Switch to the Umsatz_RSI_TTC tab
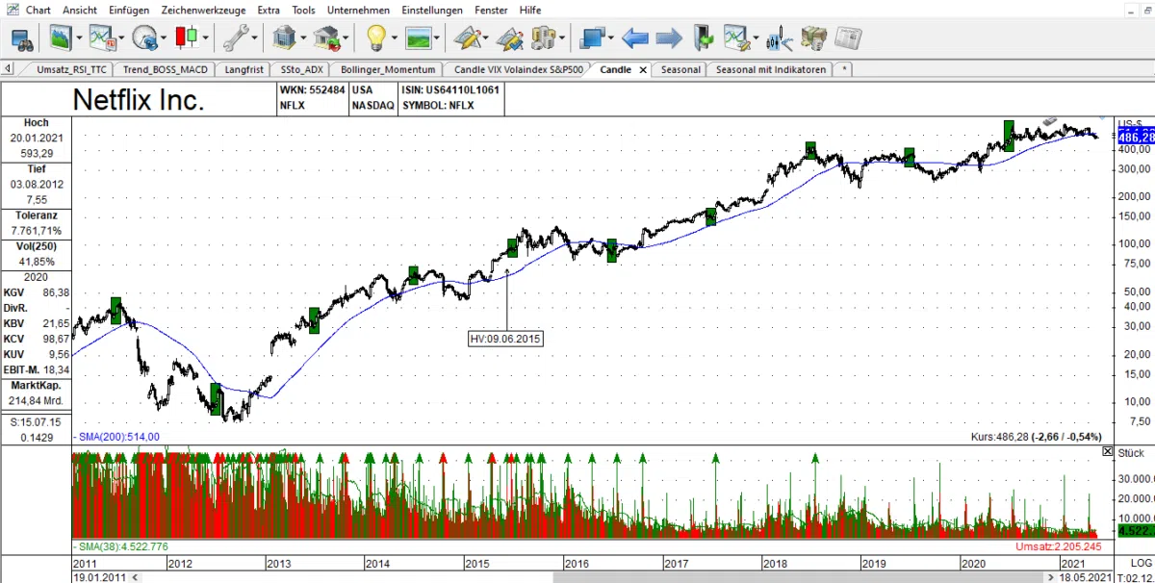This screenshot has width=1155, height=583. click(x=72, y=69)
